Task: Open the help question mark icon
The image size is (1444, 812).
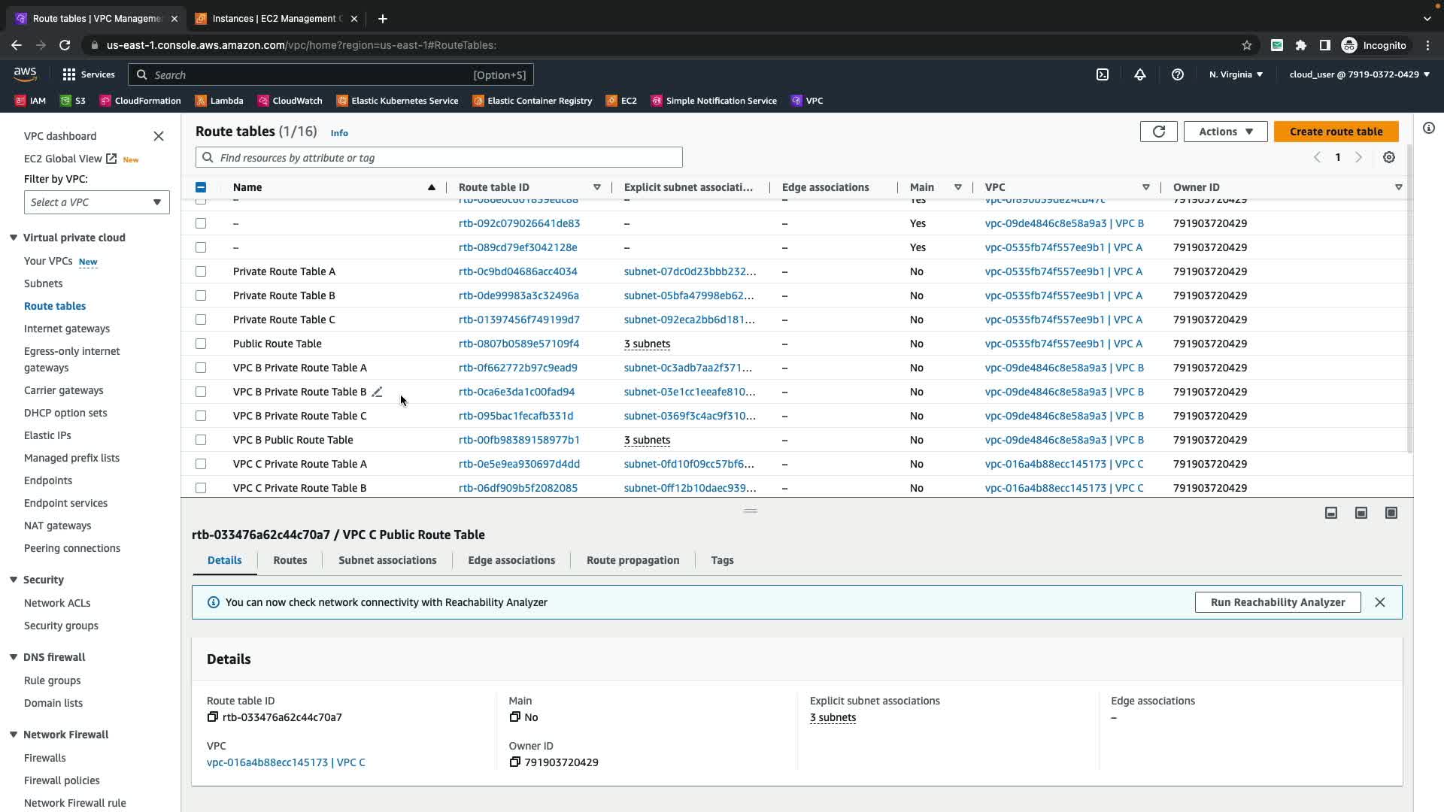Action: point(1177,74)
